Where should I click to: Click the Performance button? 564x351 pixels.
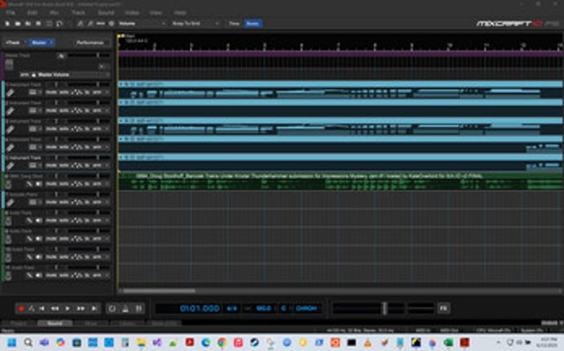[x=90, y=42]
